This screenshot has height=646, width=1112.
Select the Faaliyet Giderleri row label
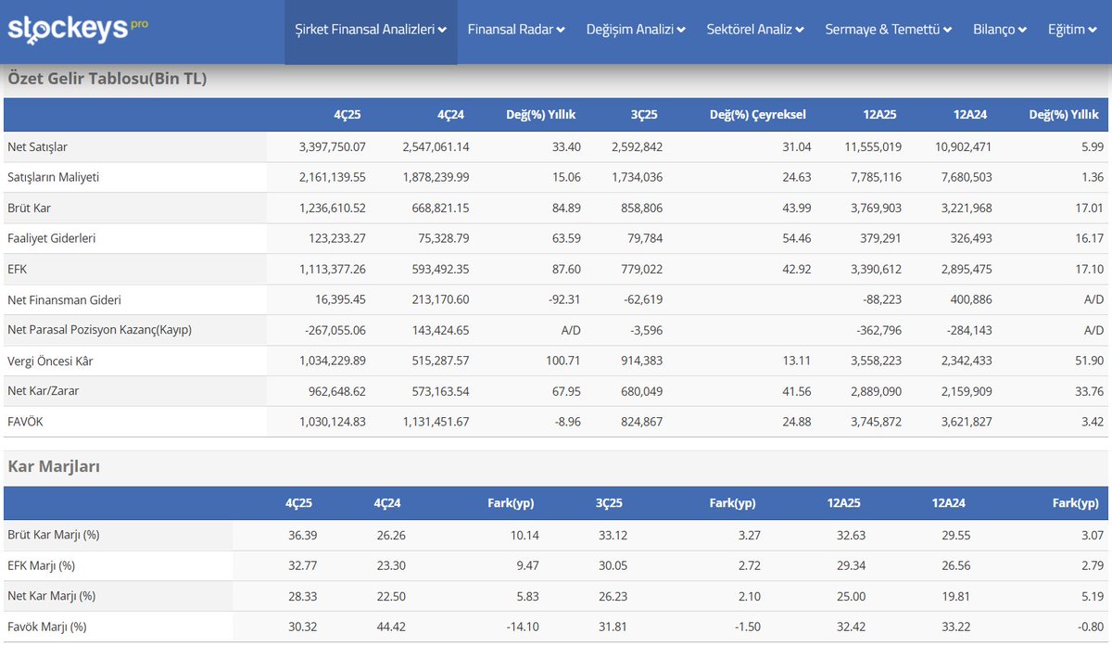(x=52, y=238)
